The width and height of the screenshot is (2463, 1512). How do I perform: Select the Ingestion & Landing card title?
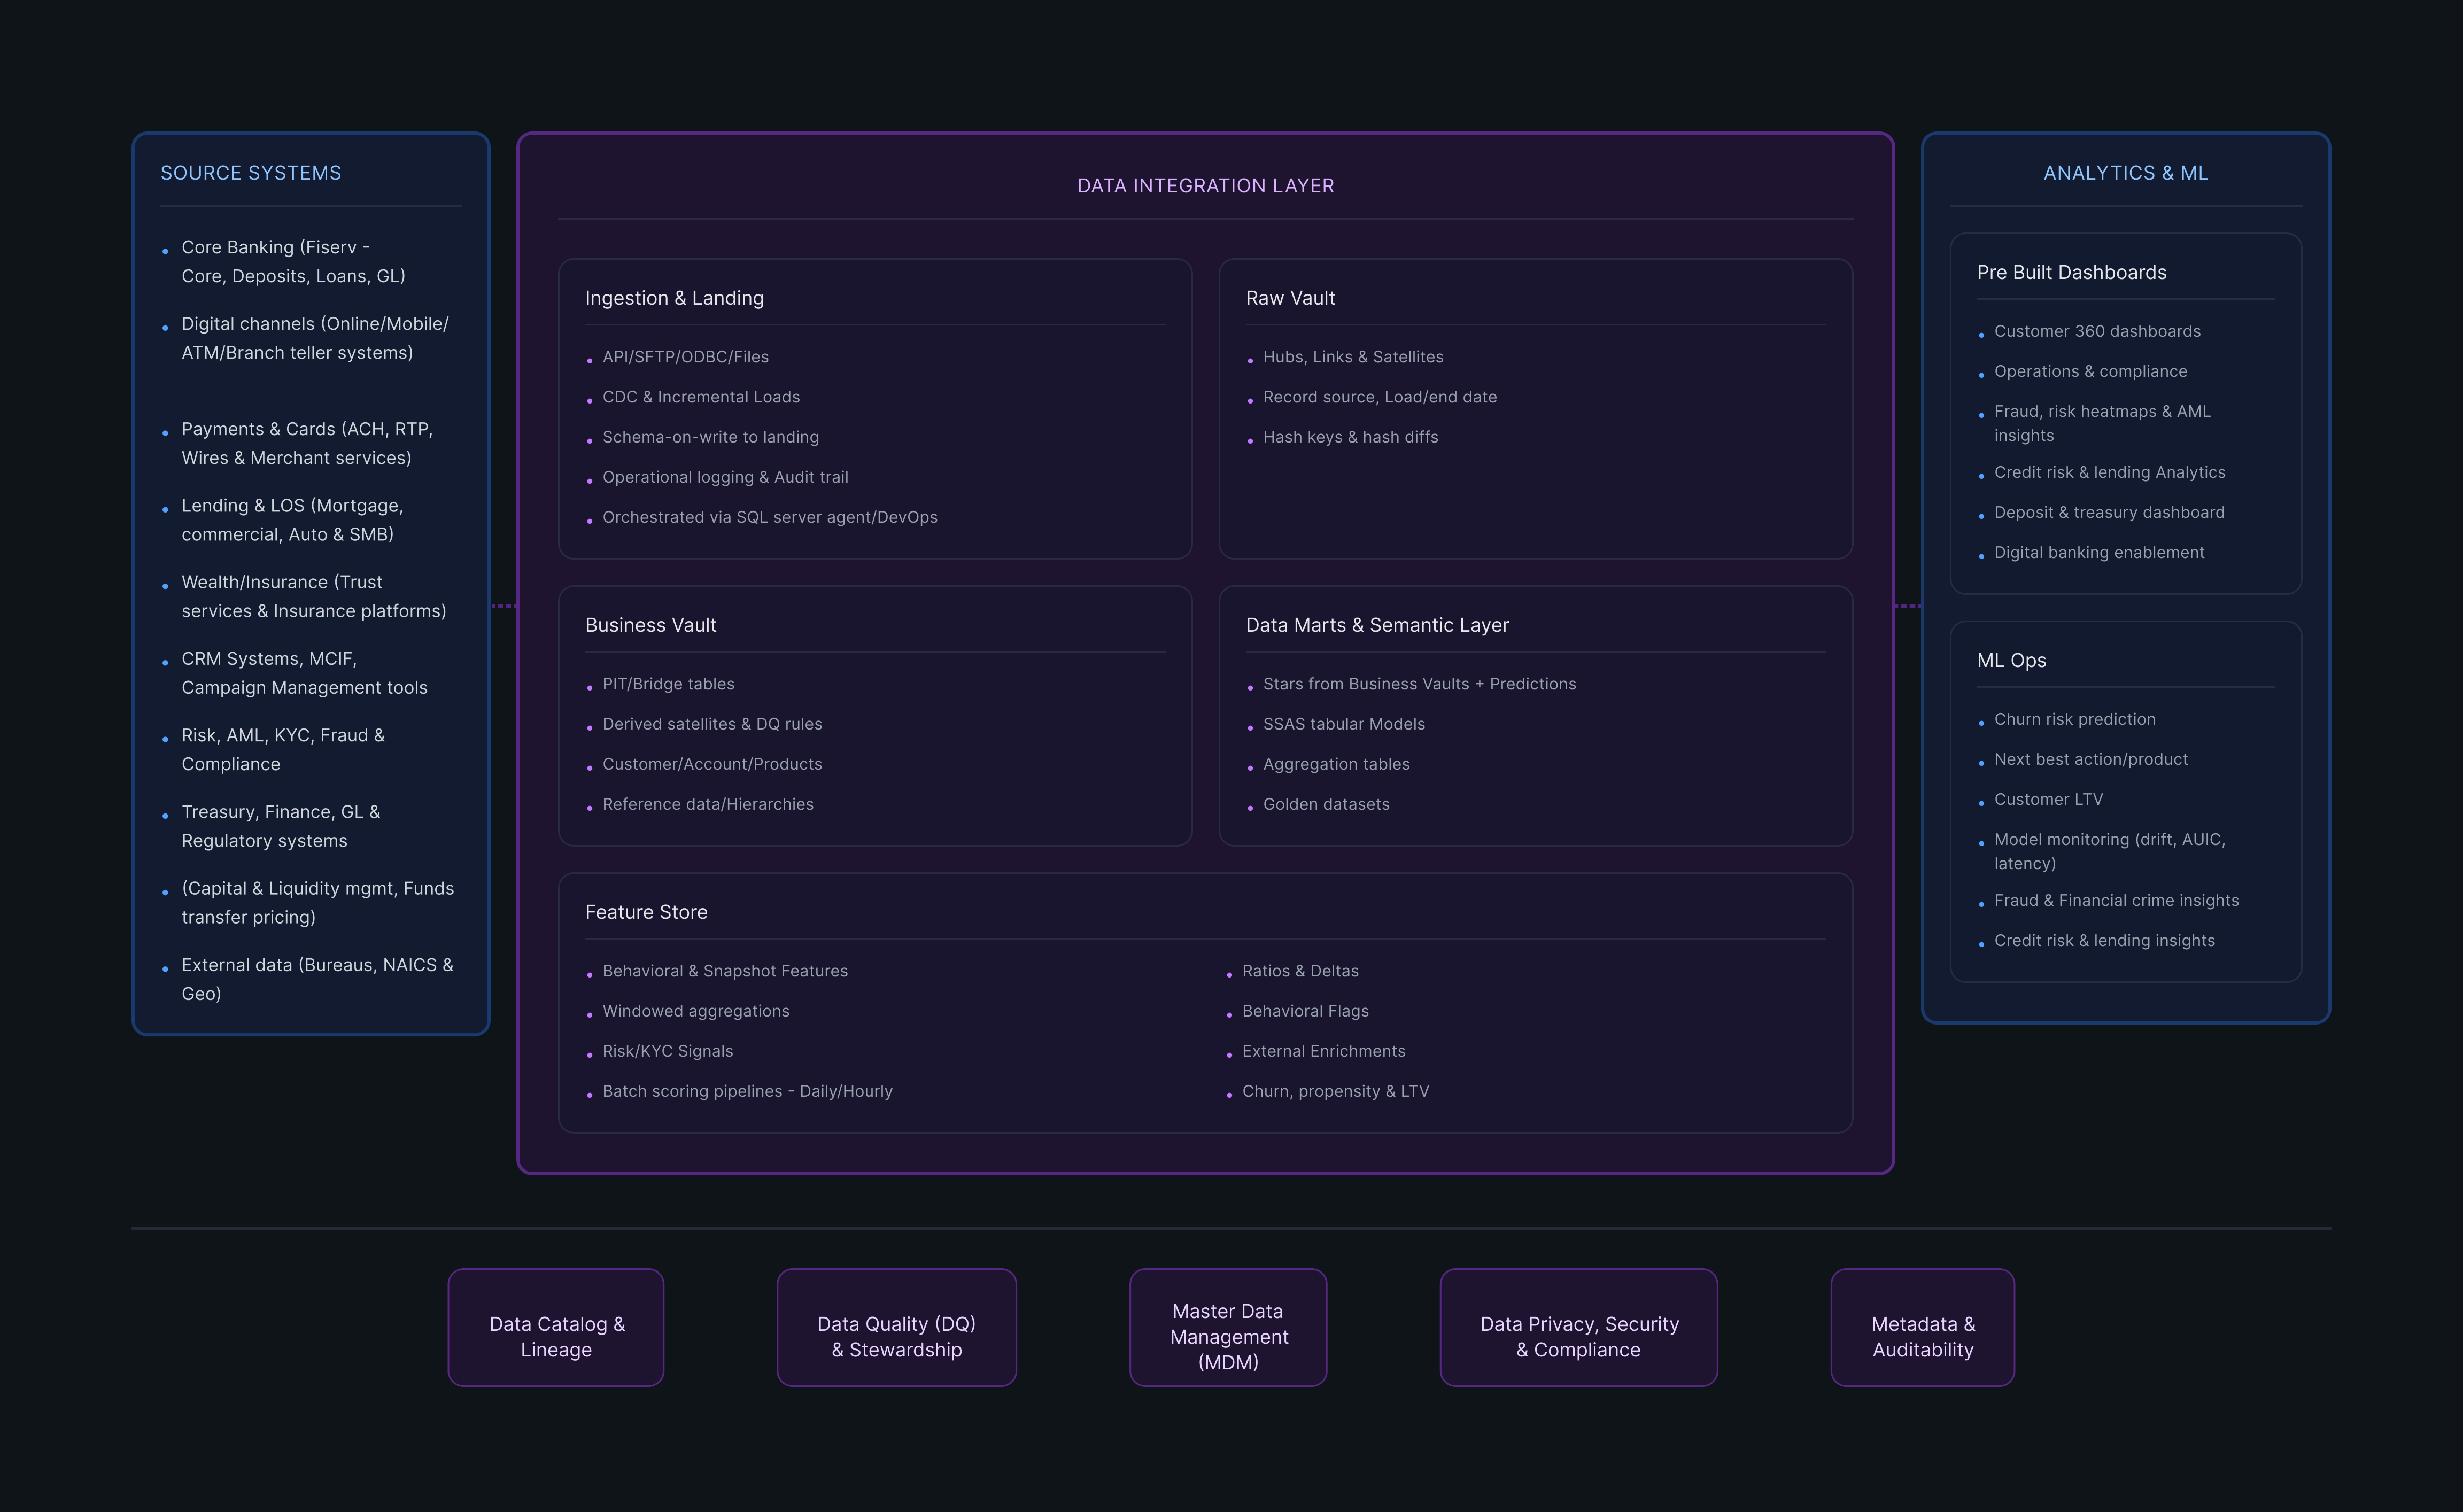(x=674, y=298)
